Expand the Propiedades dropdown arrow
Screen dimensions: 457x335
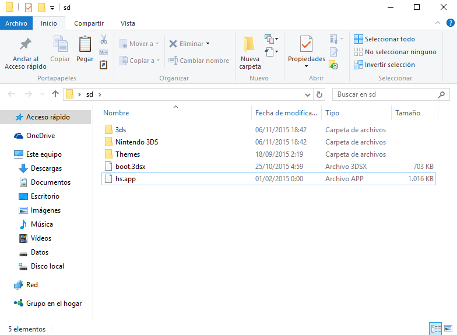coord(307,66)
